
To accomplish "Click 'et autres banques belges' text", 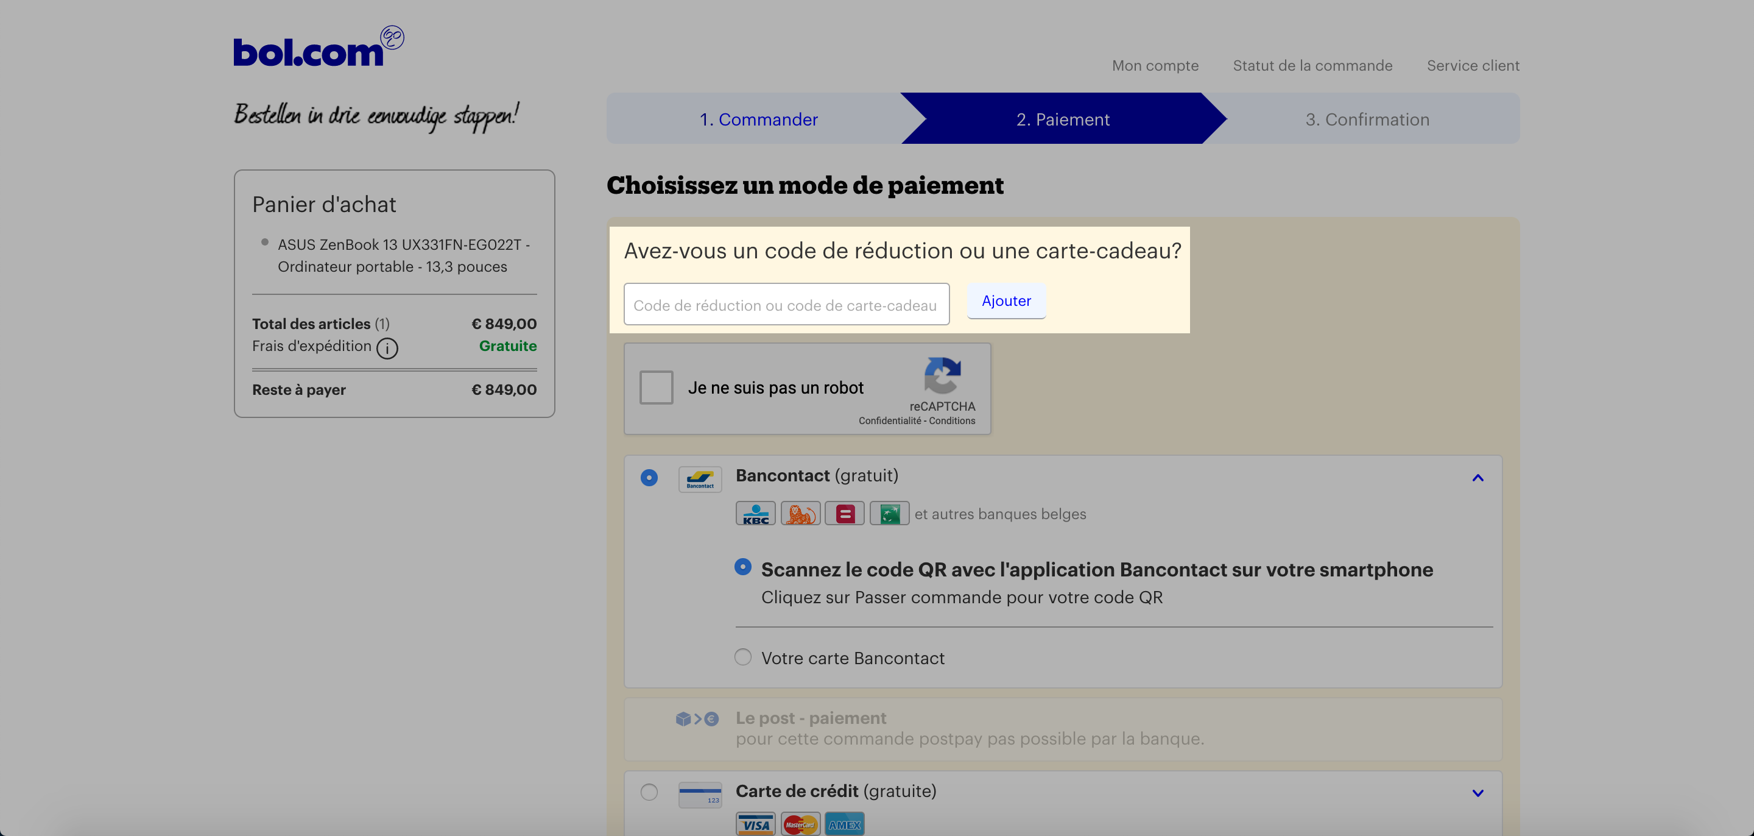I will coord(999,514).
